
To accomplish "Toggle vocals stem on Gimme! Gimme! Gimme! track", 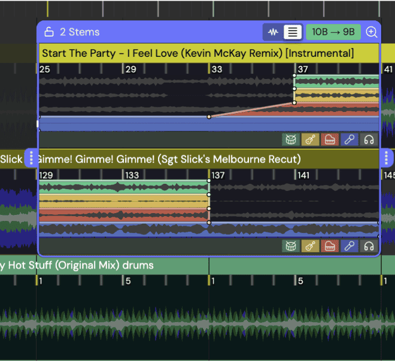I will pyautogui.click(x=350, y=246).
